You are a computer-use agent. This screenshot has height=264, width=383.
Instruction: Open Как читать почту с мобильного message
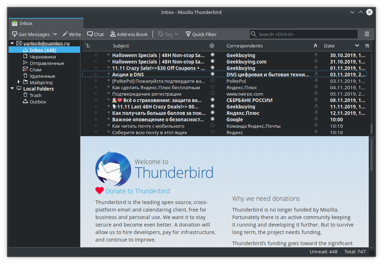click(148, 126)
